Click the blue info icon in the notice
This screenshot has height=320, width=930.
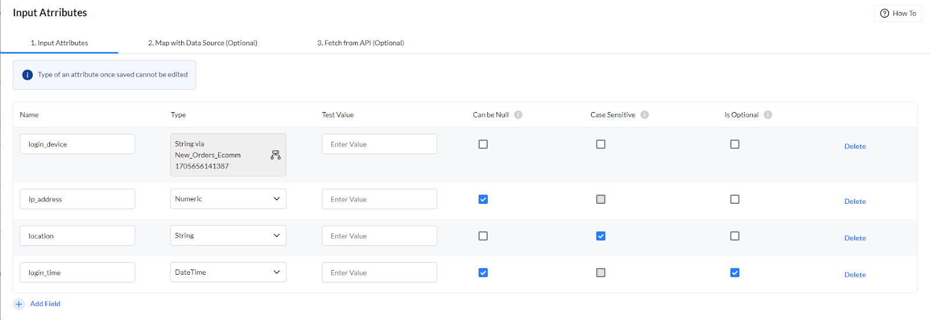[x=27, y=75]
